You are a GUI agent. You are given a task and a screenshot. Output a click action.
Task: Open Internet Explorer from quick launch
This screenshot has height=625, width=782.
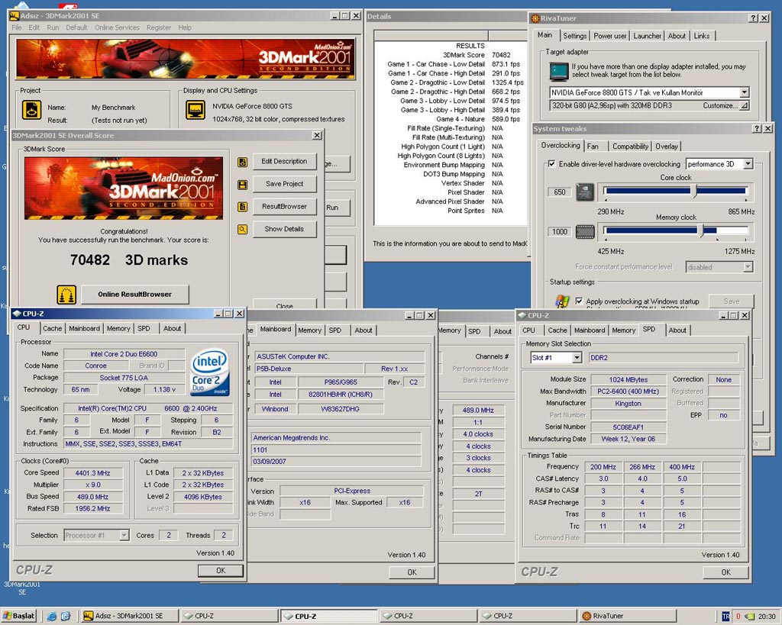point(52,616)
